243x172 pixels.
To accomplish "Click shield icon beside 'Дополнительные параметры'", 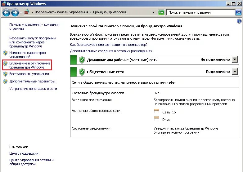I will click(5, 82).
